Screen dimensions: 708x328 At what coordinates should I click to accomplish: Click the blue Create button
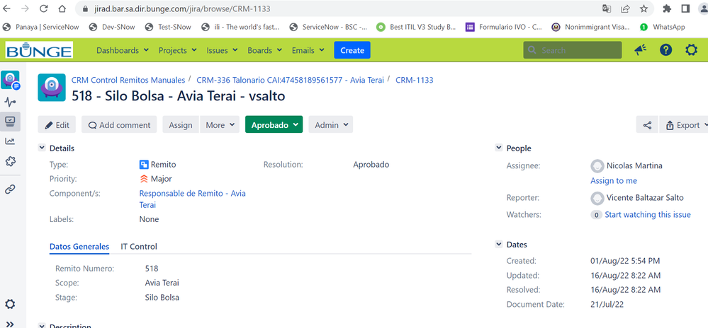(352, 50)
